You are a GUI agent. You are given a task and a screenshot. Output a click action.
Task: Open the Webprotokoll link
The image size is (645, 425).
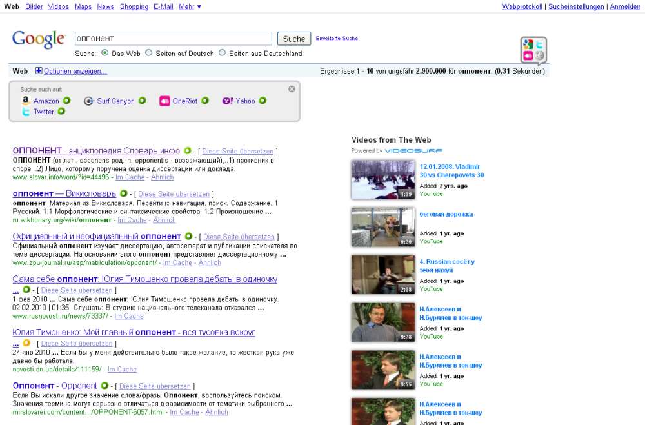click(522, 6)
